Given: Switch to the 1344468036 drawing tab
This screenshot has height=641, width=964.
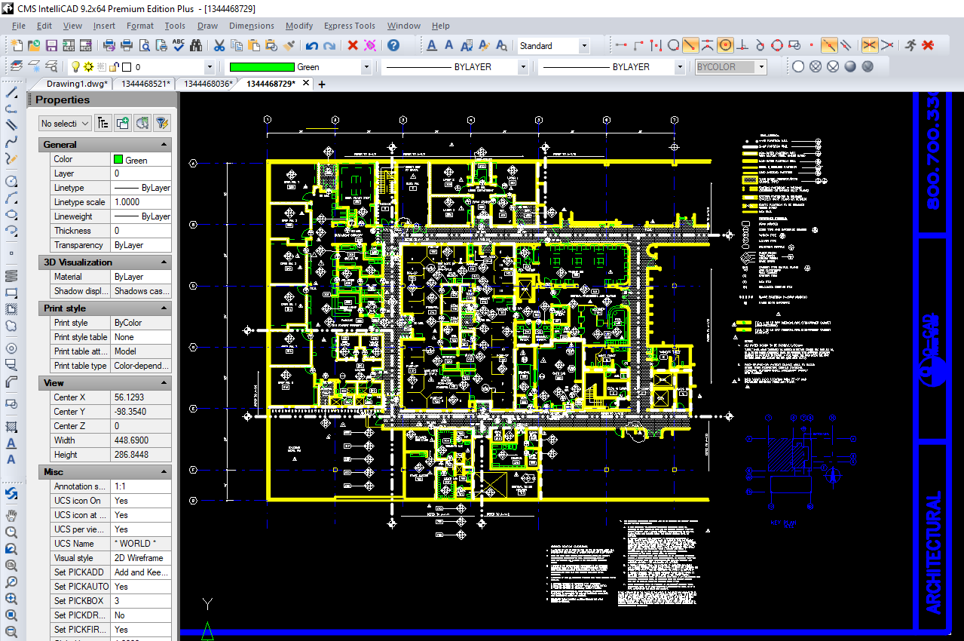Looking at the screenshot, I should click(x=209, y=84).
